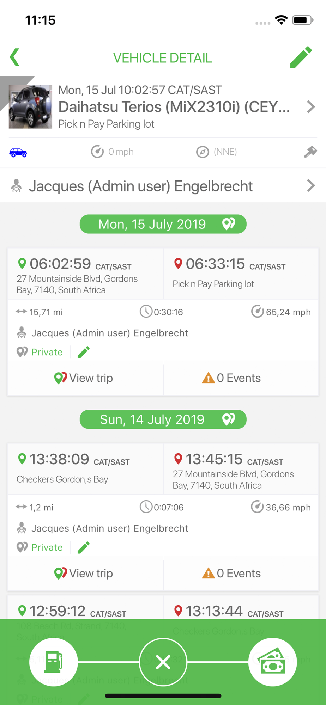Open Mon, 15 July 2019 date header

tap(163, 224)
